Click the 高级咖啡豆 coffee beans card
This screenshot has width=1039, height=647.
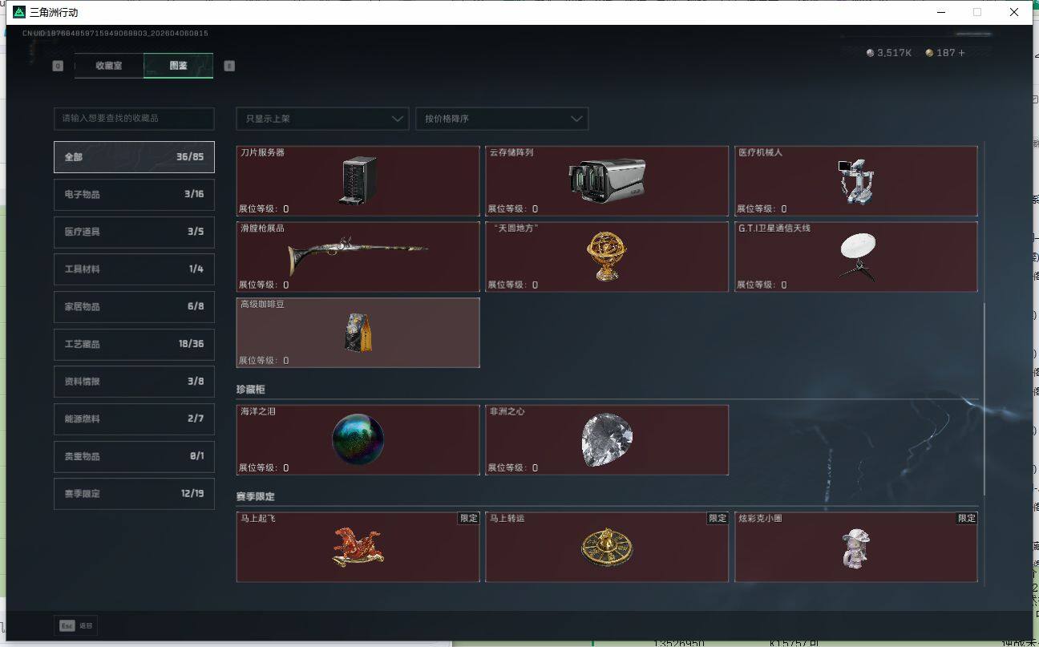click(358, 333)
